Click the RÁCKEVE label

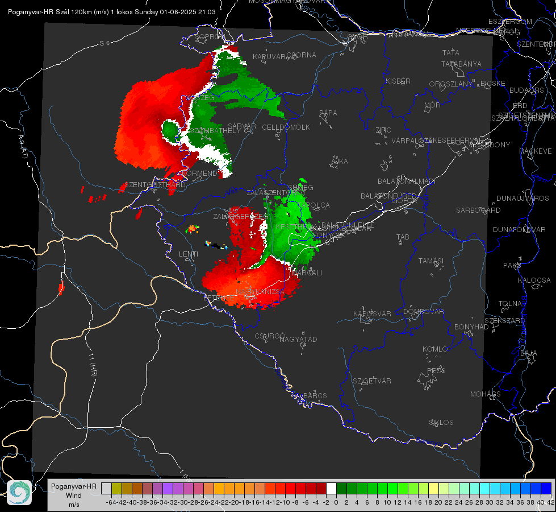pyautogui.click(x=536, y=151)
